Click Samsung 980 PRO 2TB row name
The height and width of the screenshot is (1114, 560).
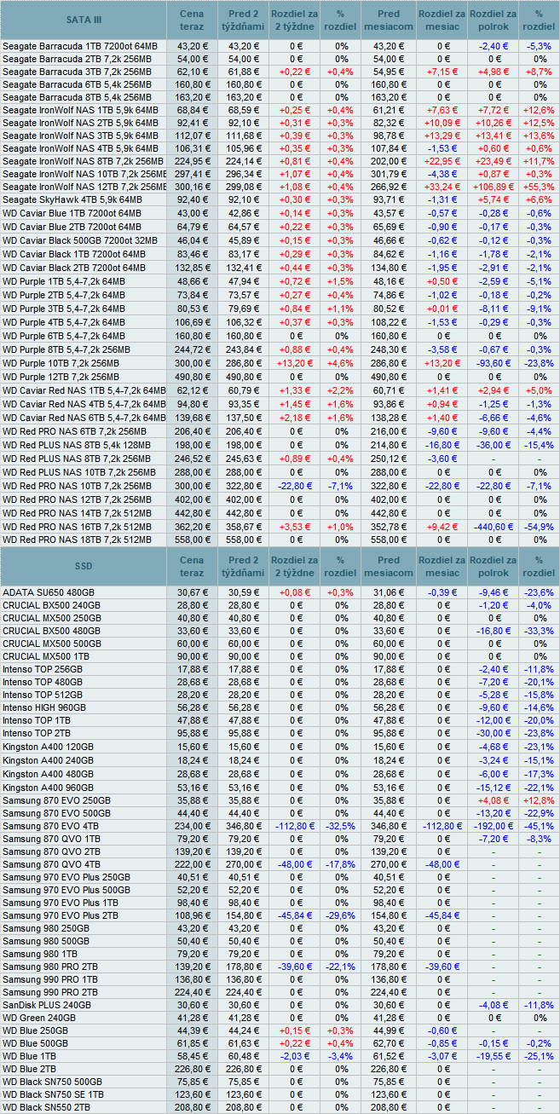click(x=51, y=967)
